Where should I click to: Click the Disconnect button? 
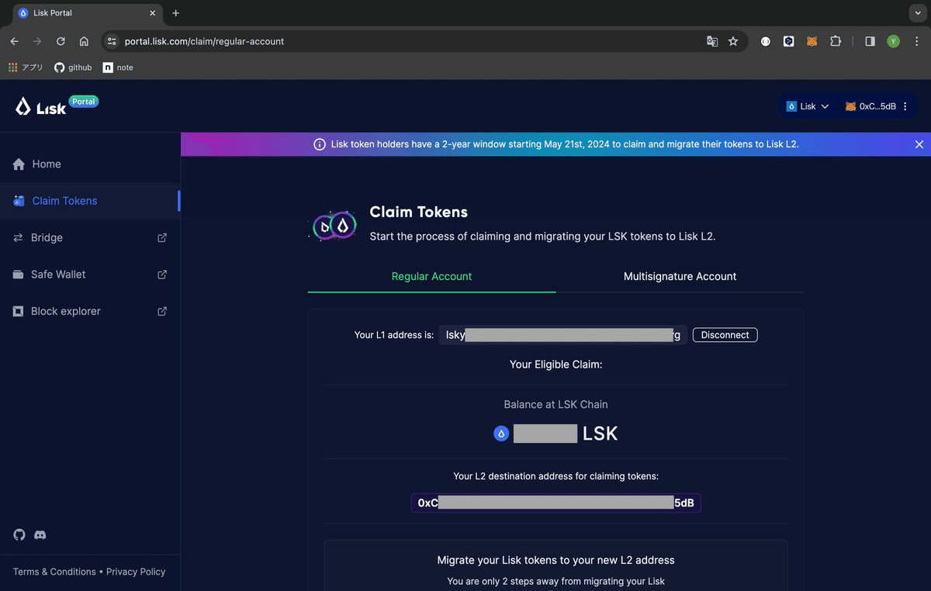tap(725, 335)
